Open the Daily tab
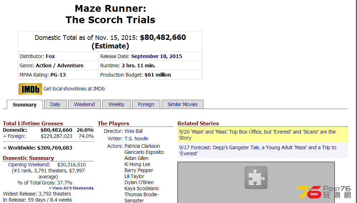 (55, 104)
